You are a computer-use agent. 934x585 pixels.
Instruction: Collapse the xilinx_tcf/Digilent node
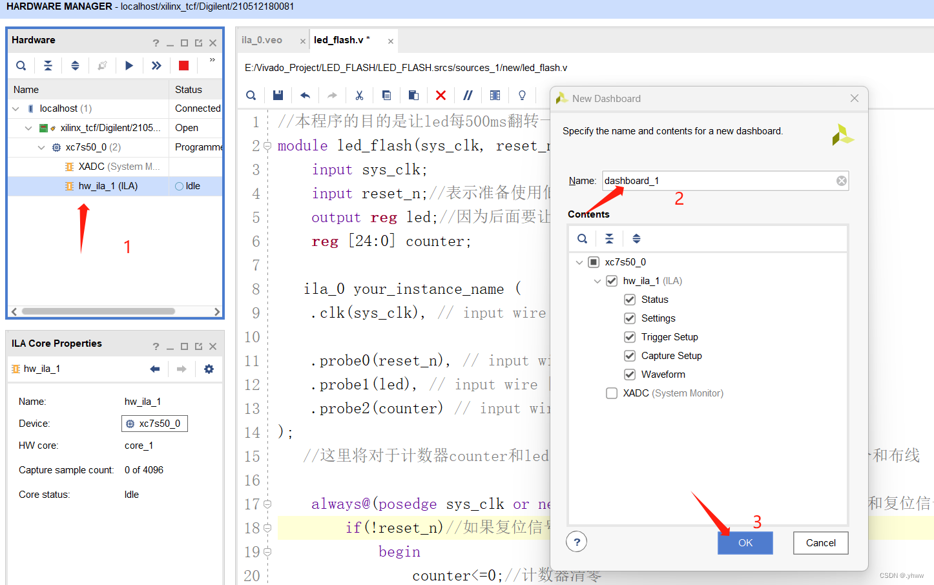(x=28, y=128)
